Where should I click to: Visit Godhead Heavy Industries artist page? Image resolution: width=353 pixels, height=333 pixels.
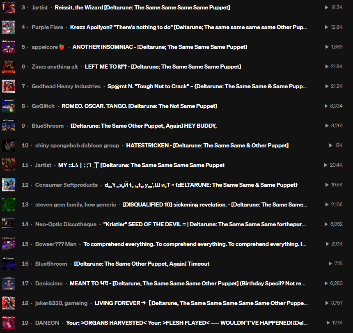coord(66,86)
